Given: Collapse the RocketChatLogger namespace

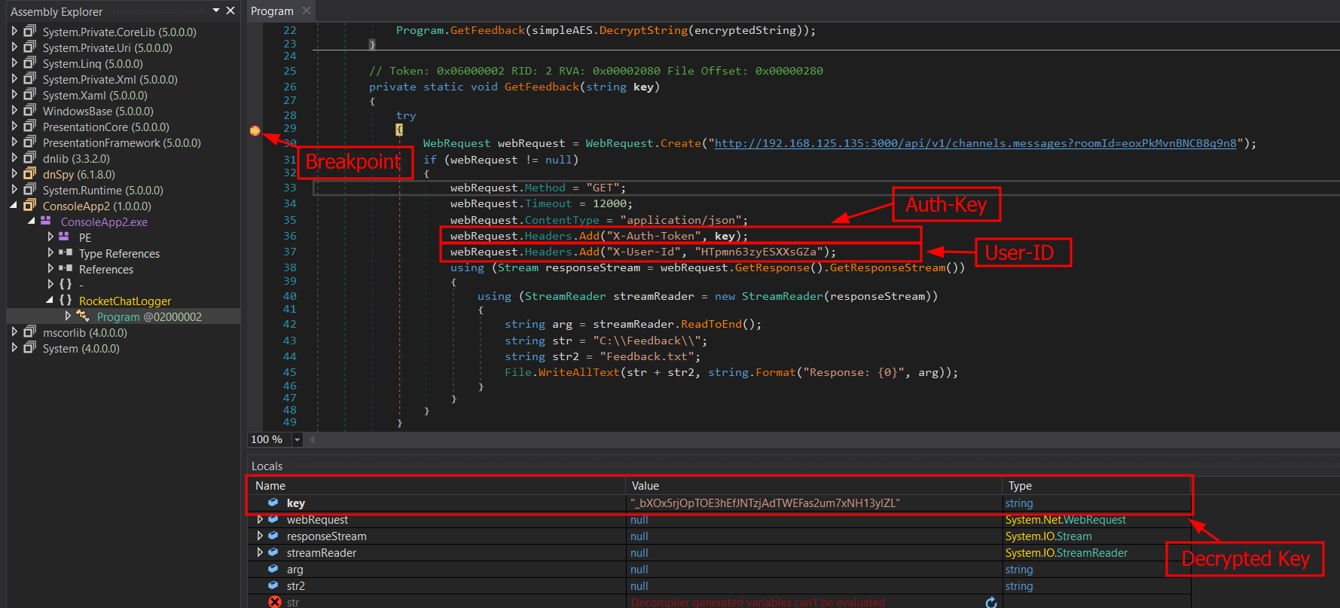Looking at the screenshot, I should pyautogui.click(x=50, y=301).
